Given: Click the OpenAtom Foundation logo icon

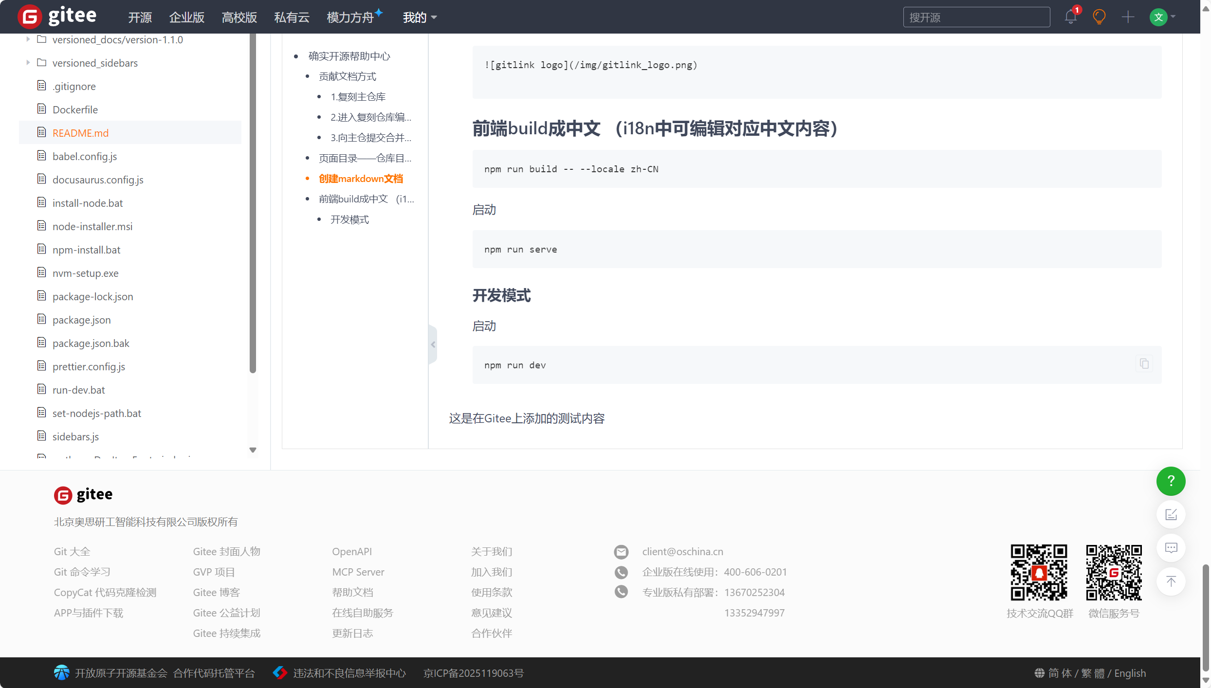Looking at the screenshot, I should click(x=62, y=672).
